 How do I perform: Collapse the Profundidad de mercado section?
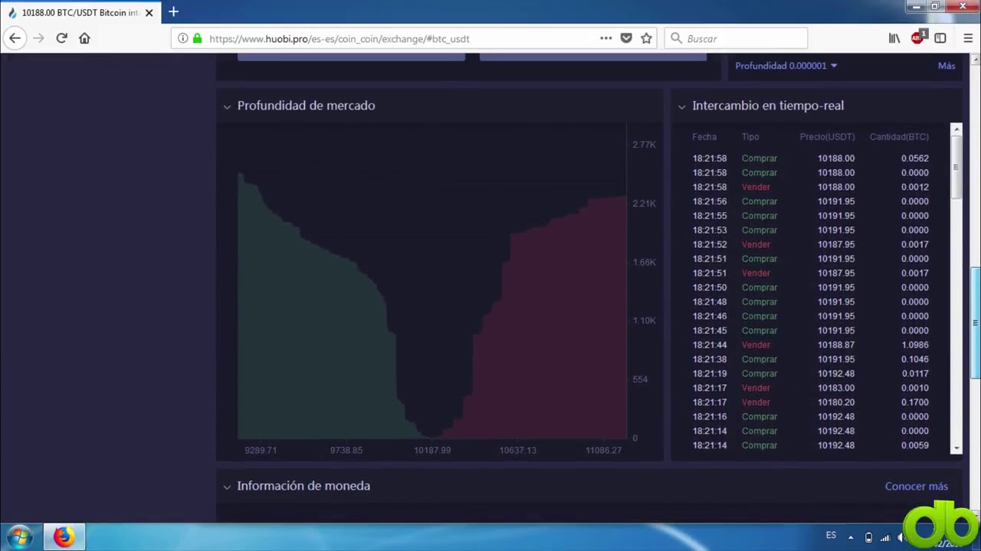pyautogui.click(x=227, y=106)
